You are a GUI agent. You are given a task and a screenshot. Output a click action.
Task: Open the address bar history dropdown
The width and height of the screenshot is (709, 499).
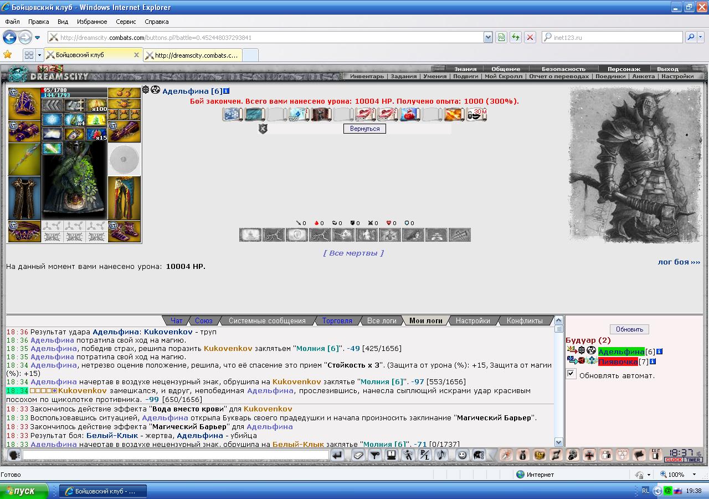point(488,37)
